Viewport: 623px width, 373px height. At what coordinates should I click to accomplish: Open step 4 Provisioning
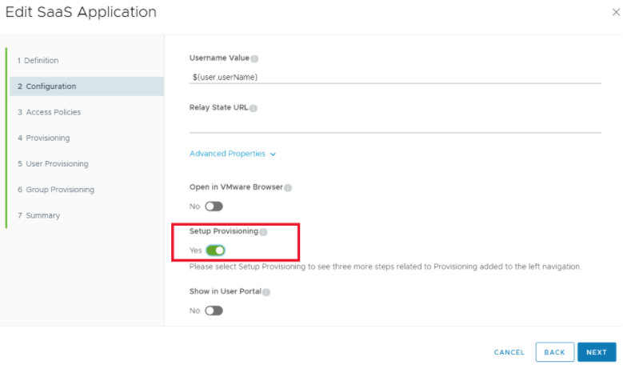click(43, 138)
